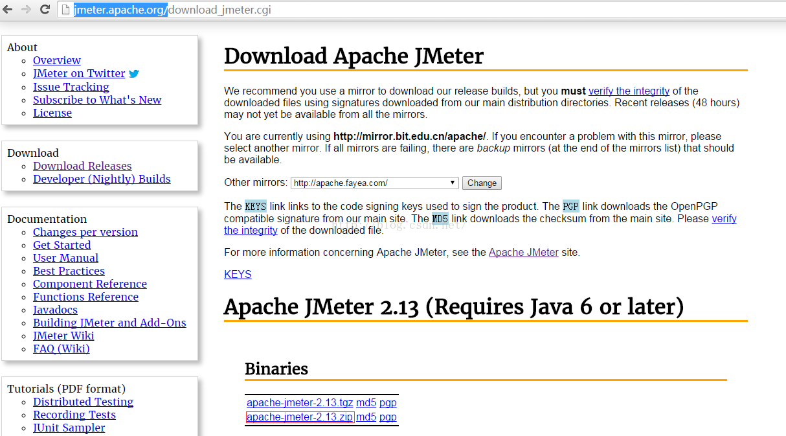Open JUnit Sampler tutorial link
The width and height of the screenshot is (786, 436).
[x=69, y=428]
